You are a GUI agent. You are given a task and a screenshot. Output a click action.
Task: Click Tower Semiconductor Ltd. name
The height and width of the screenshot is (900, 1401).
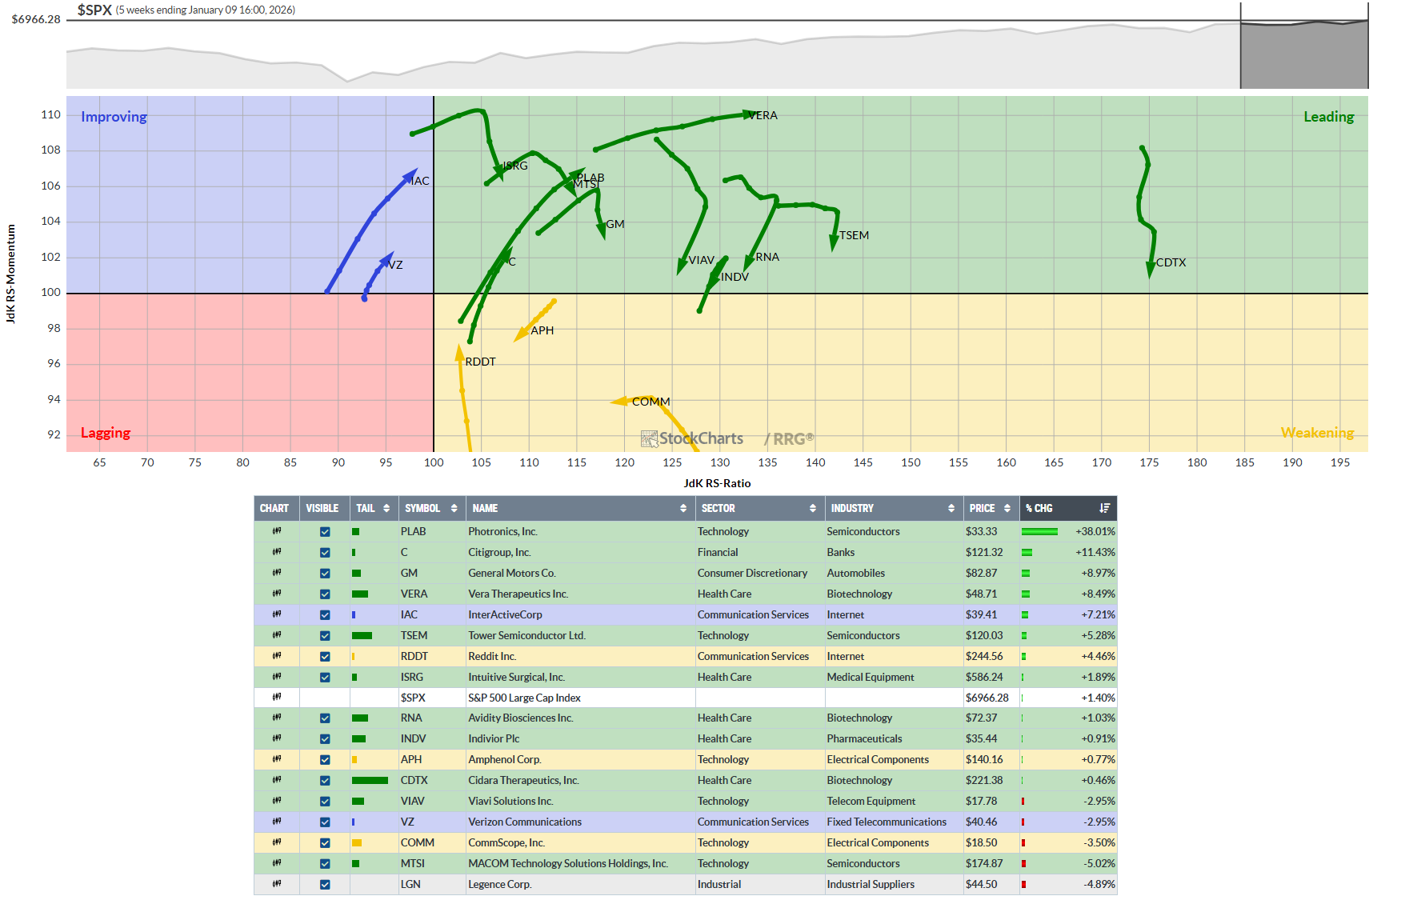(526, 635)
